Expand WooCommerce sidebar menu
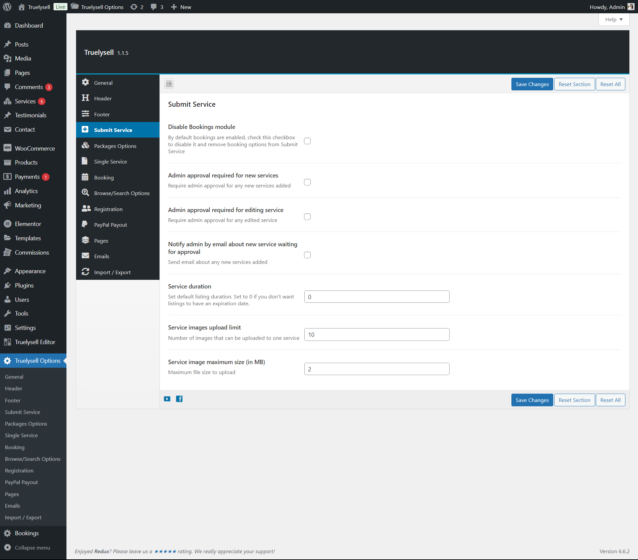The height and width of the screenshot is (560, 638). click(x=35, y=148)
